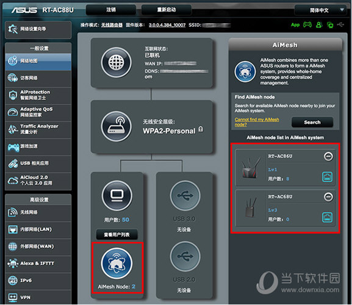Click the firmware version 3.0.0.4.384_10007 link
The image size is (352, 305).
coord(167,25)
